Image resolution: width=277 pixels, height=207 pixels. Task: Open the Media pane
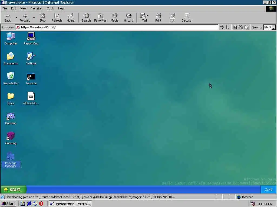(114, 18)
